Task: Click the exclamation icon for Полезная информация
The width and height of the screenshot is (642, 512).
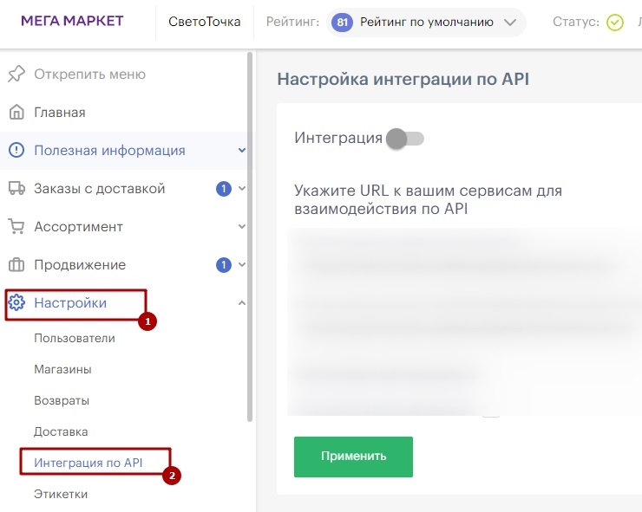Action: tap(16, 150)
